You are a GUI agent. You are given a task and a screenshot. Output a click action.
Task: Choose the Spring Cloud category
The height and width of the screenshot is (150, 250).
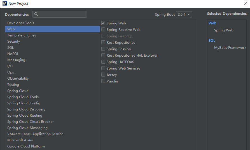click(x=53, y=91)
